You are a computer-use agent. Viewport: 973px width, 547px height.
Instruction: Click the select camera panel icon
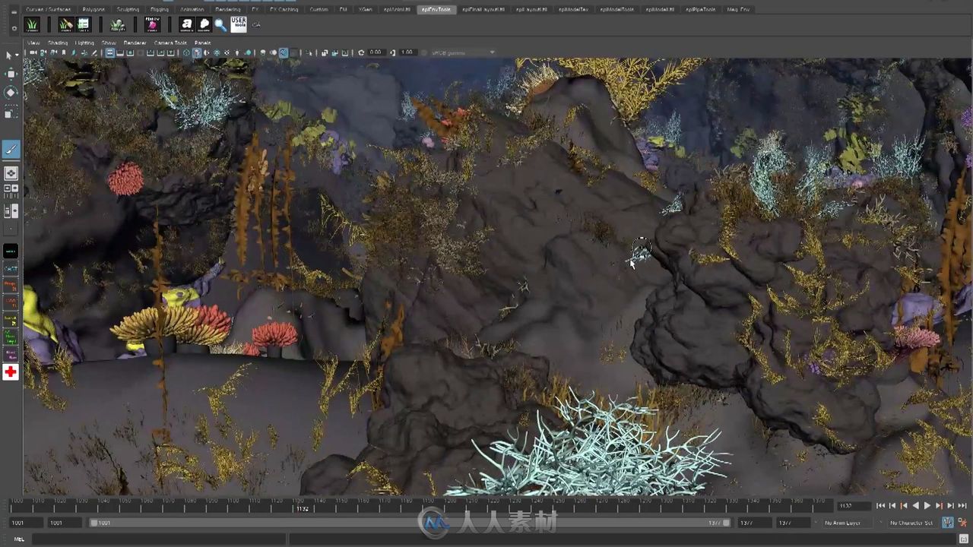[32, 52]
